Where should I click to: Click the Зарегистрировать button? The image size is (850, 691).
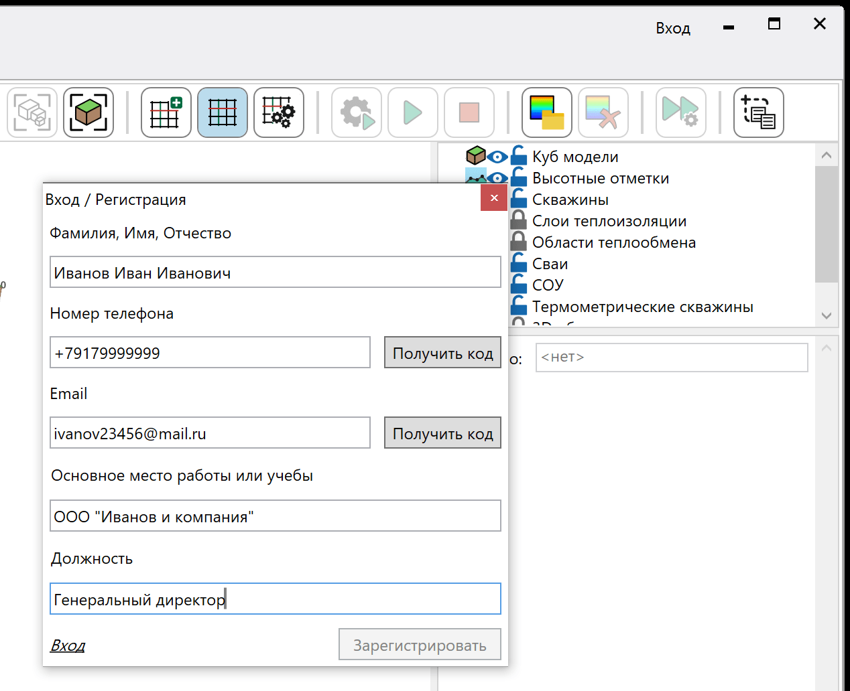coord(420,644)
